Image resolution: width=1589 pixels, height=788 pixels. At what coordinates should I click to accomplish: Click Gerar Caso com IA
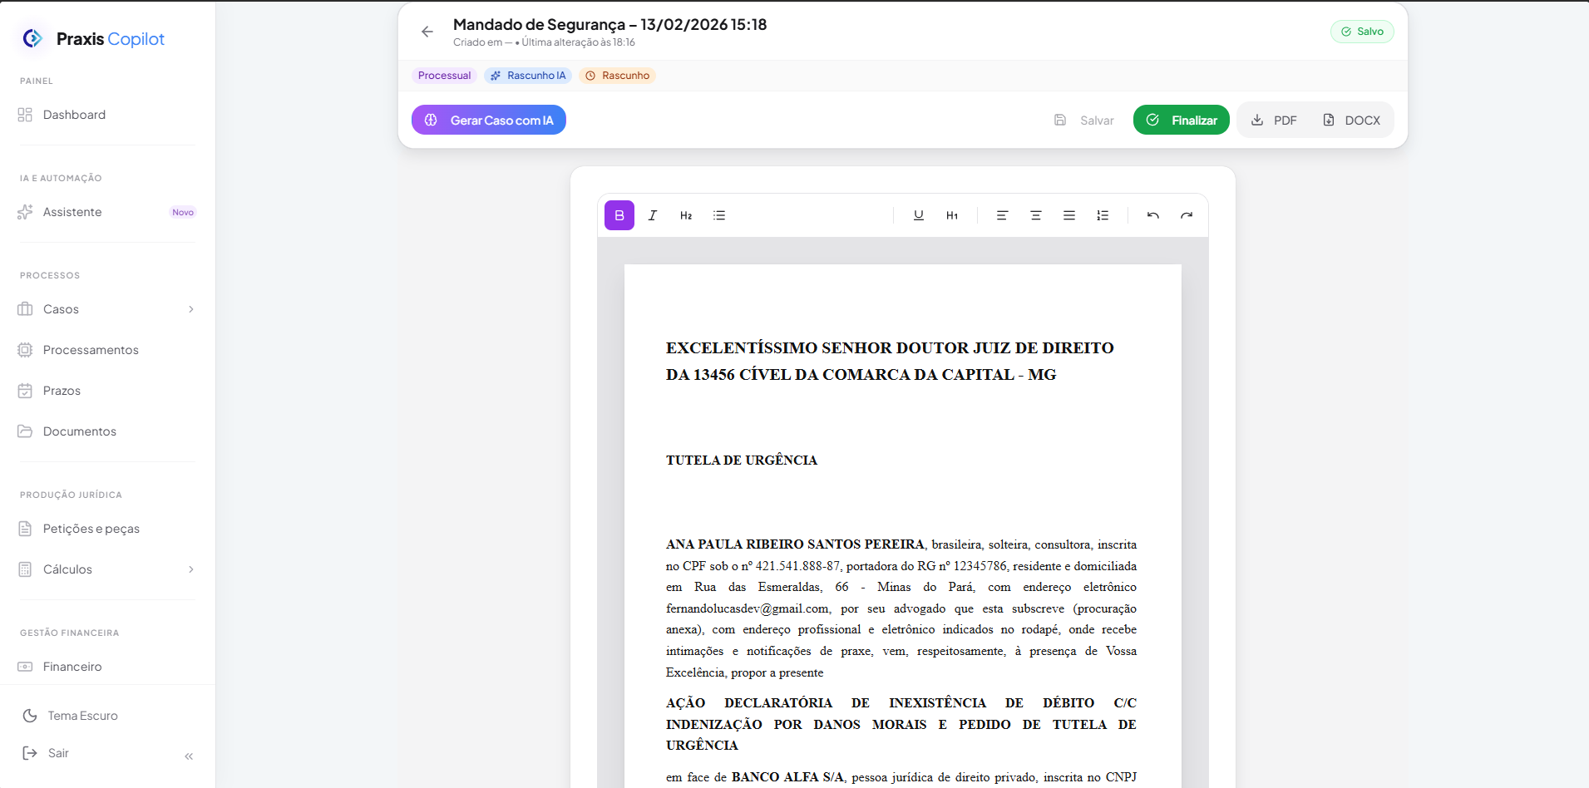point(489,120)
